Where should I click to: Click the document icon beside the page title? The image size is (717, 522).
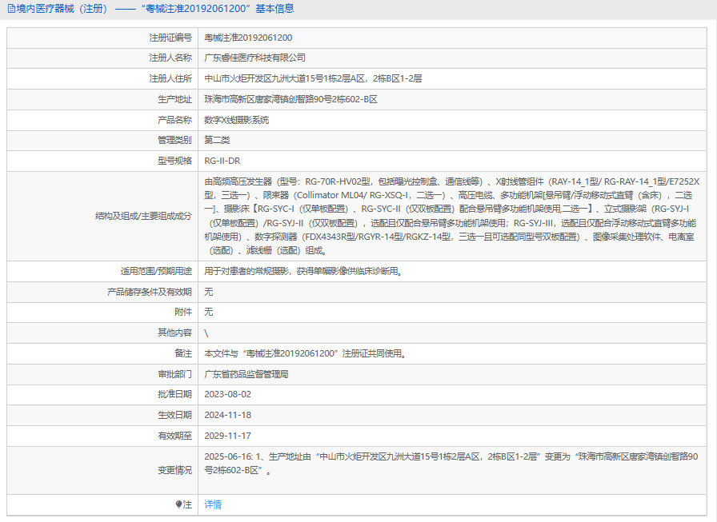click(x=10, y=10)
